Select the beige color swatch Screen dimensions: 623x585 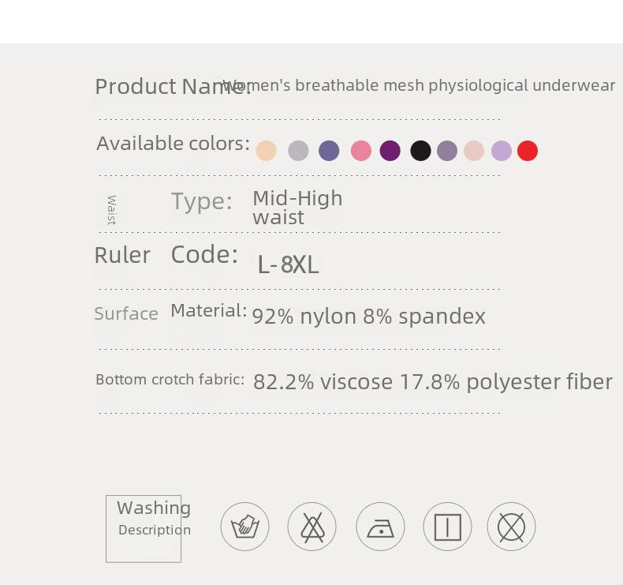(x=267, y=151)
